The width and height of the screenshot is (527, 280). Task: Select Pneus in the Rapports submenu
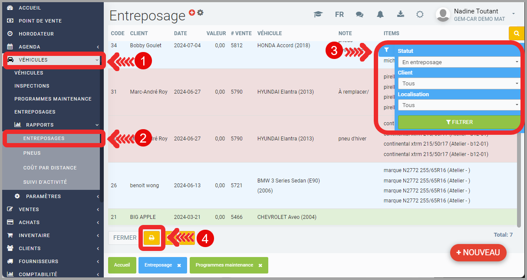coord(32,153)
